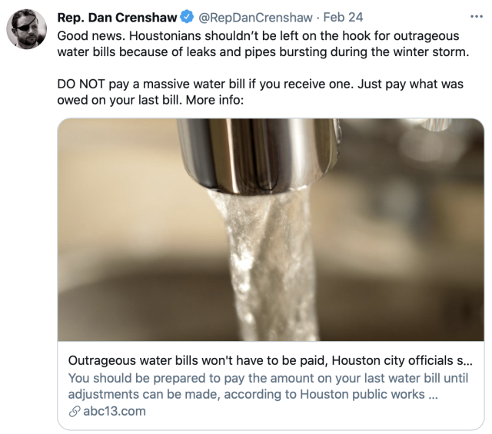Click the Rep. Dan Crenshaw display name
This screenshot has width=492, height=434.
(x=117, y=17)
